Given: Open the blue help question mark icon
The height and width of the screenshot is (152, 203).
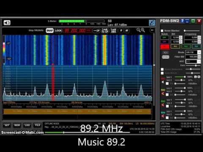Looking at the screenshot, I should 182,21.
